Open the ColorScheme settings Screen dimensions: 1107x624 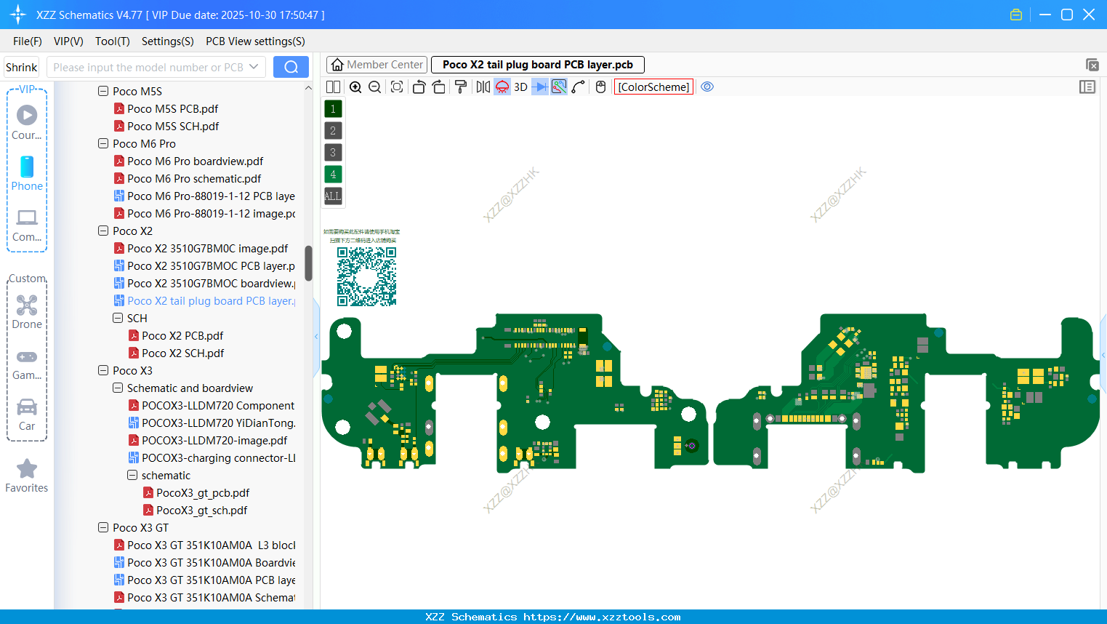[653, 87]
